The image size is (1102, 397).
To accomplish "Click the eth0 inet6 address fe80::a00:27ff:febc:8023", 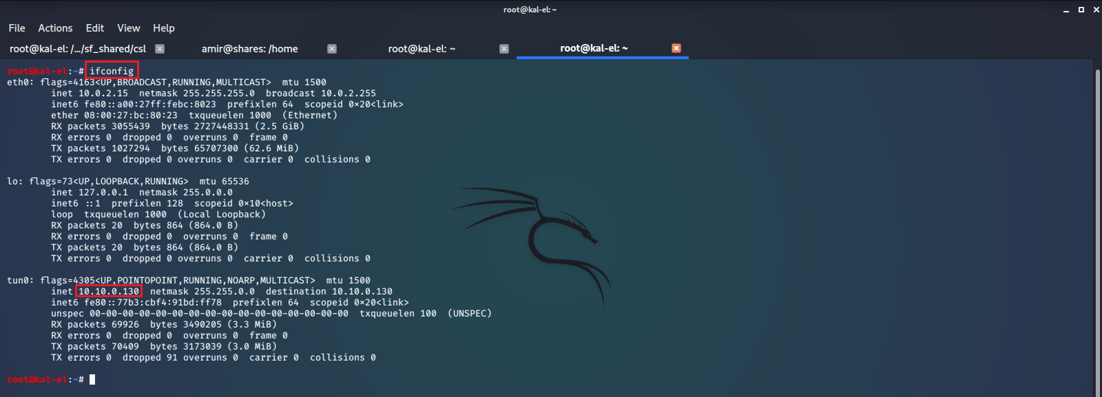I will 150,104.
